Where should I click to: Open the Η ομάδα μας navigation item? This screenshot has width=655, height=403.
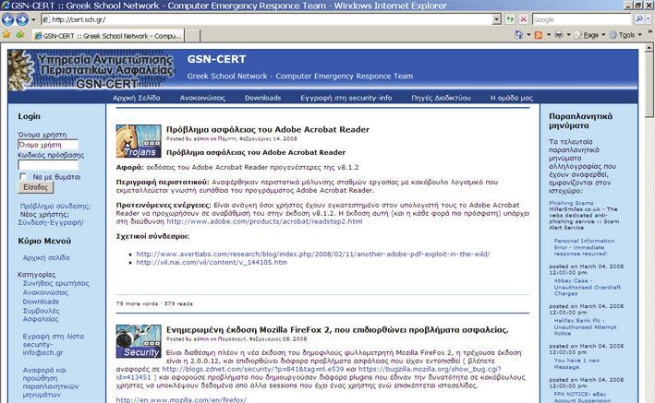[x=511, y=98]
